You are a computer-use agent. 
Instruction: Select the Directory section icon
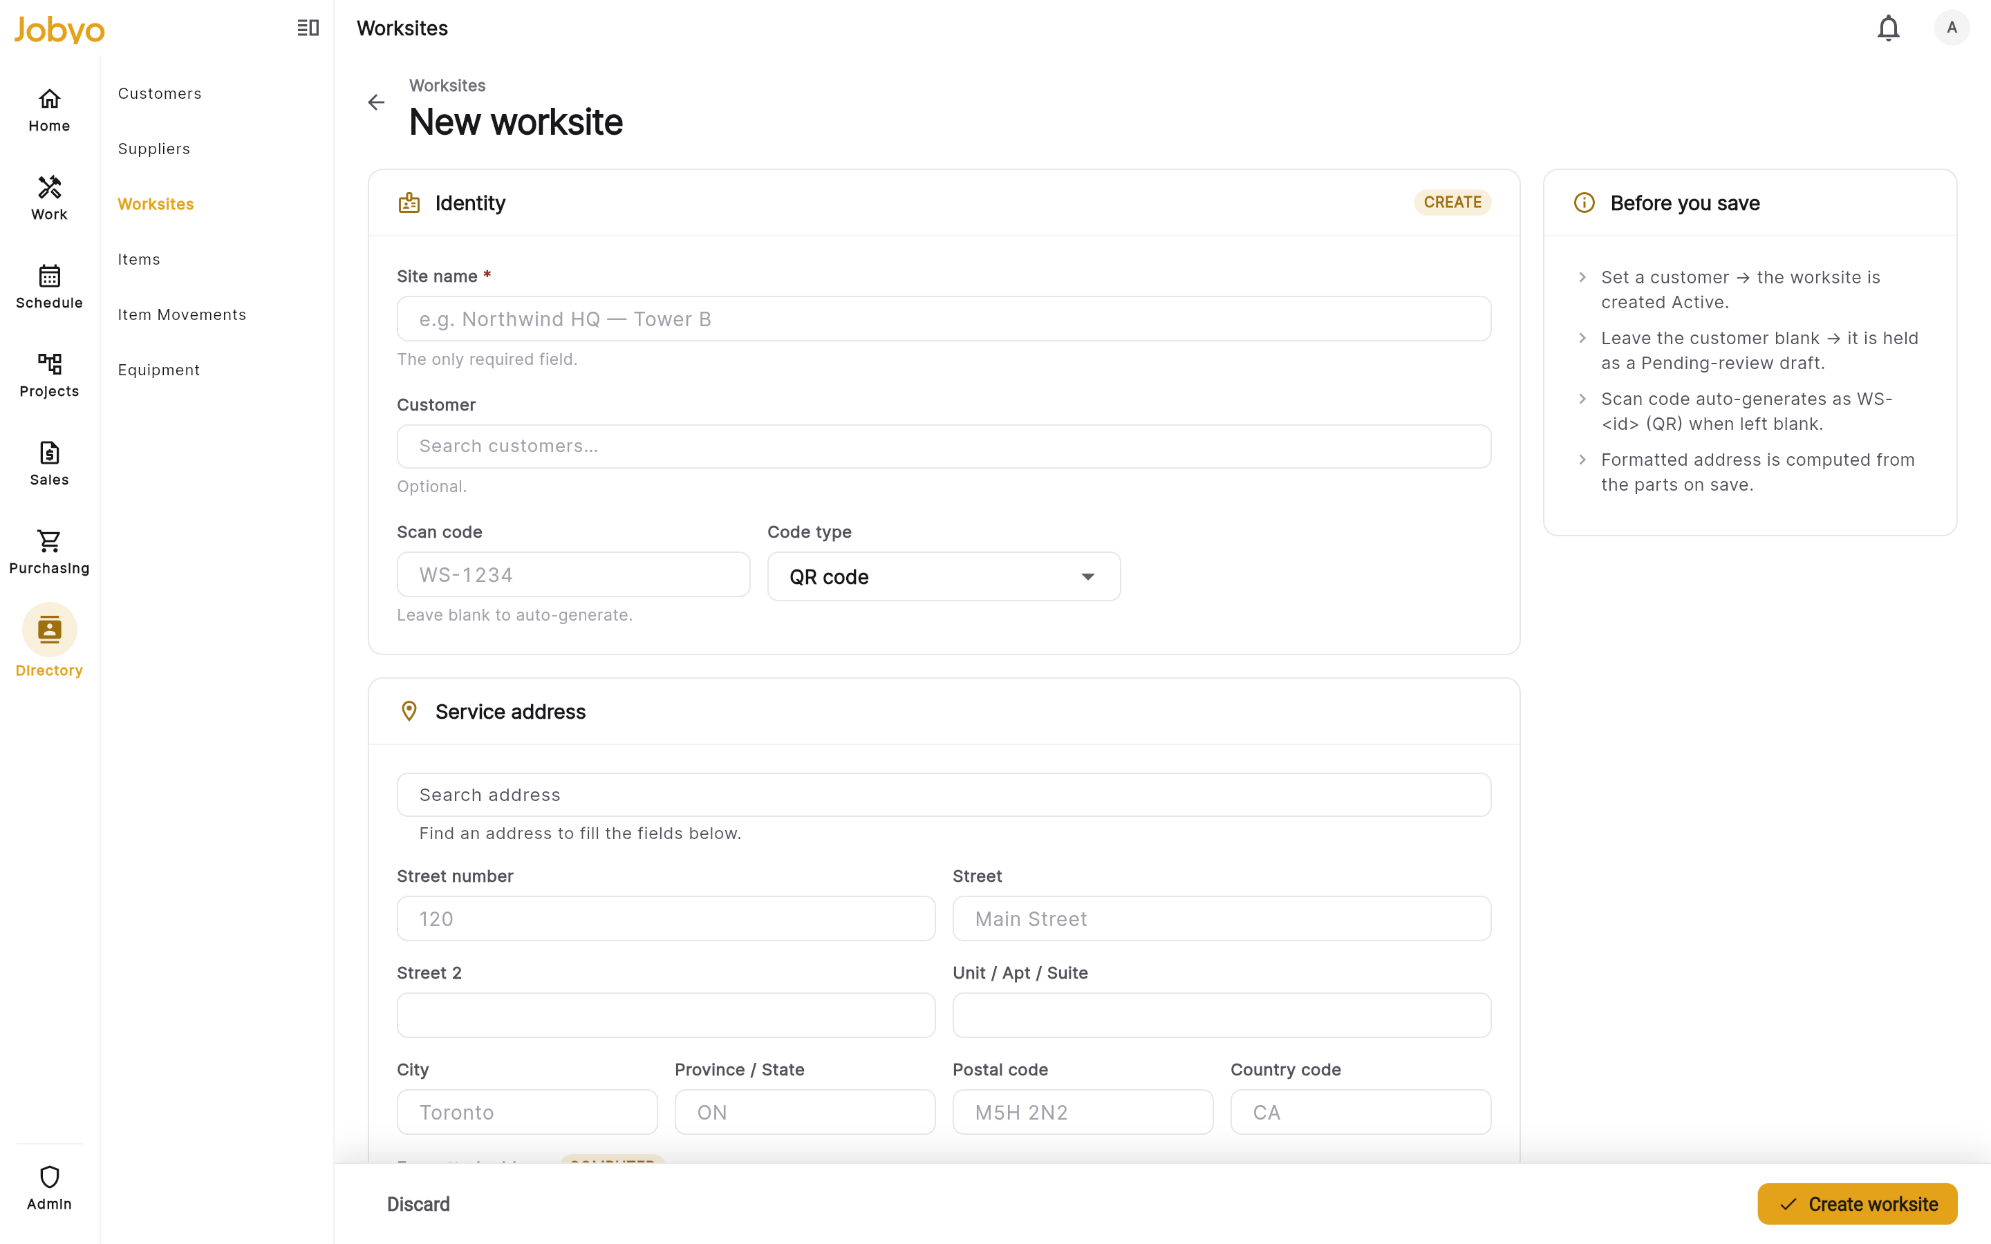pyautogui.click(x=49, y=630)
